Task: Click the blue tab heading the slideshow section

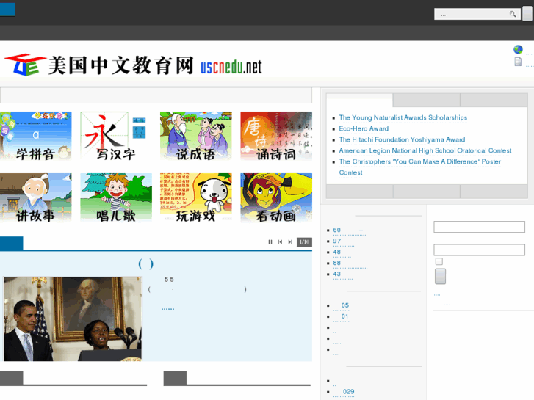Action: tap(11, 243)
